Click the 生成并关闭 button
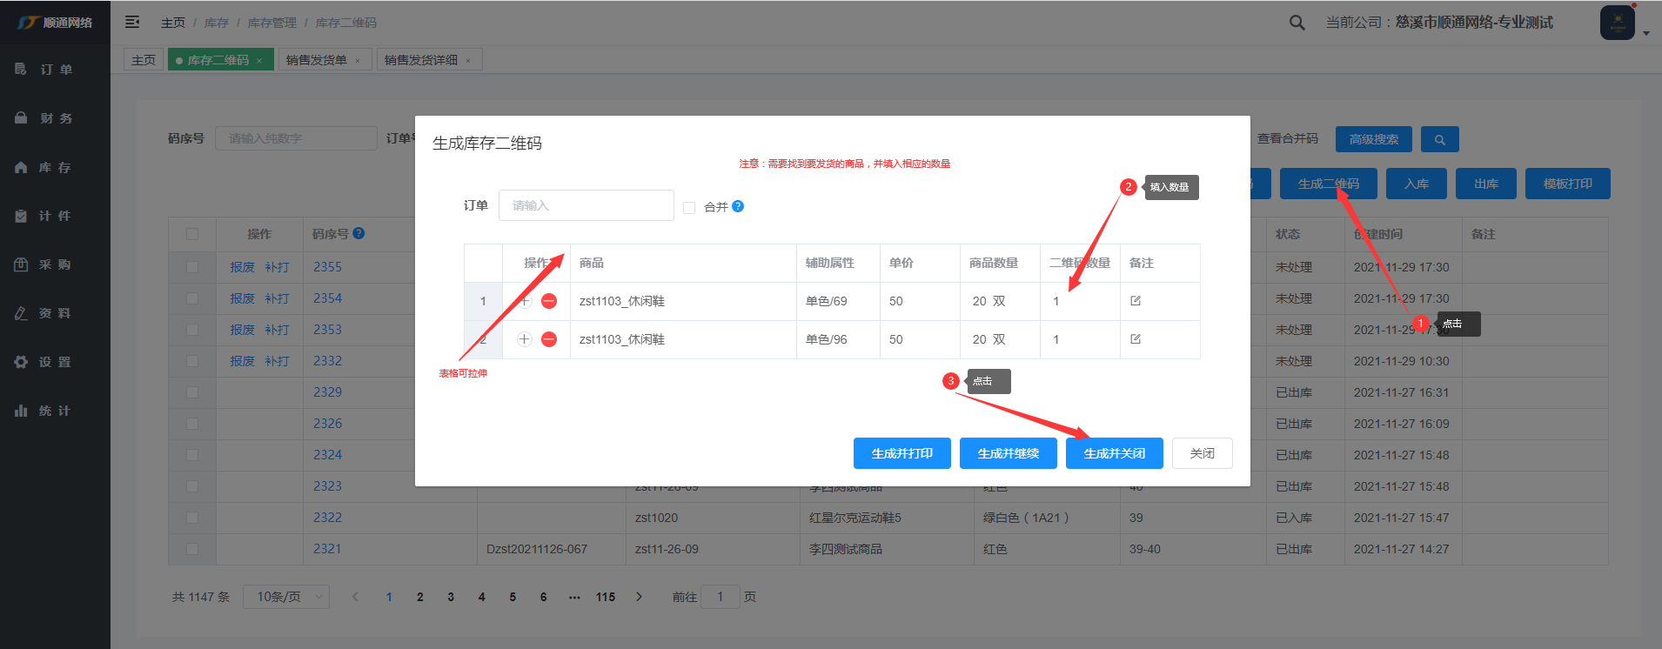This screenshot has width=1662, height=649. tap(1114, 453)
